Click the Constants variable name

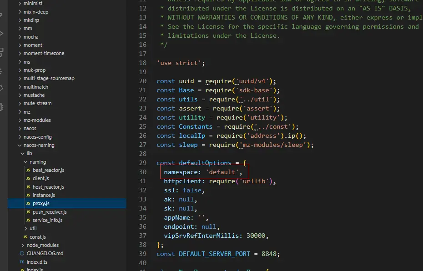[196, 127]
